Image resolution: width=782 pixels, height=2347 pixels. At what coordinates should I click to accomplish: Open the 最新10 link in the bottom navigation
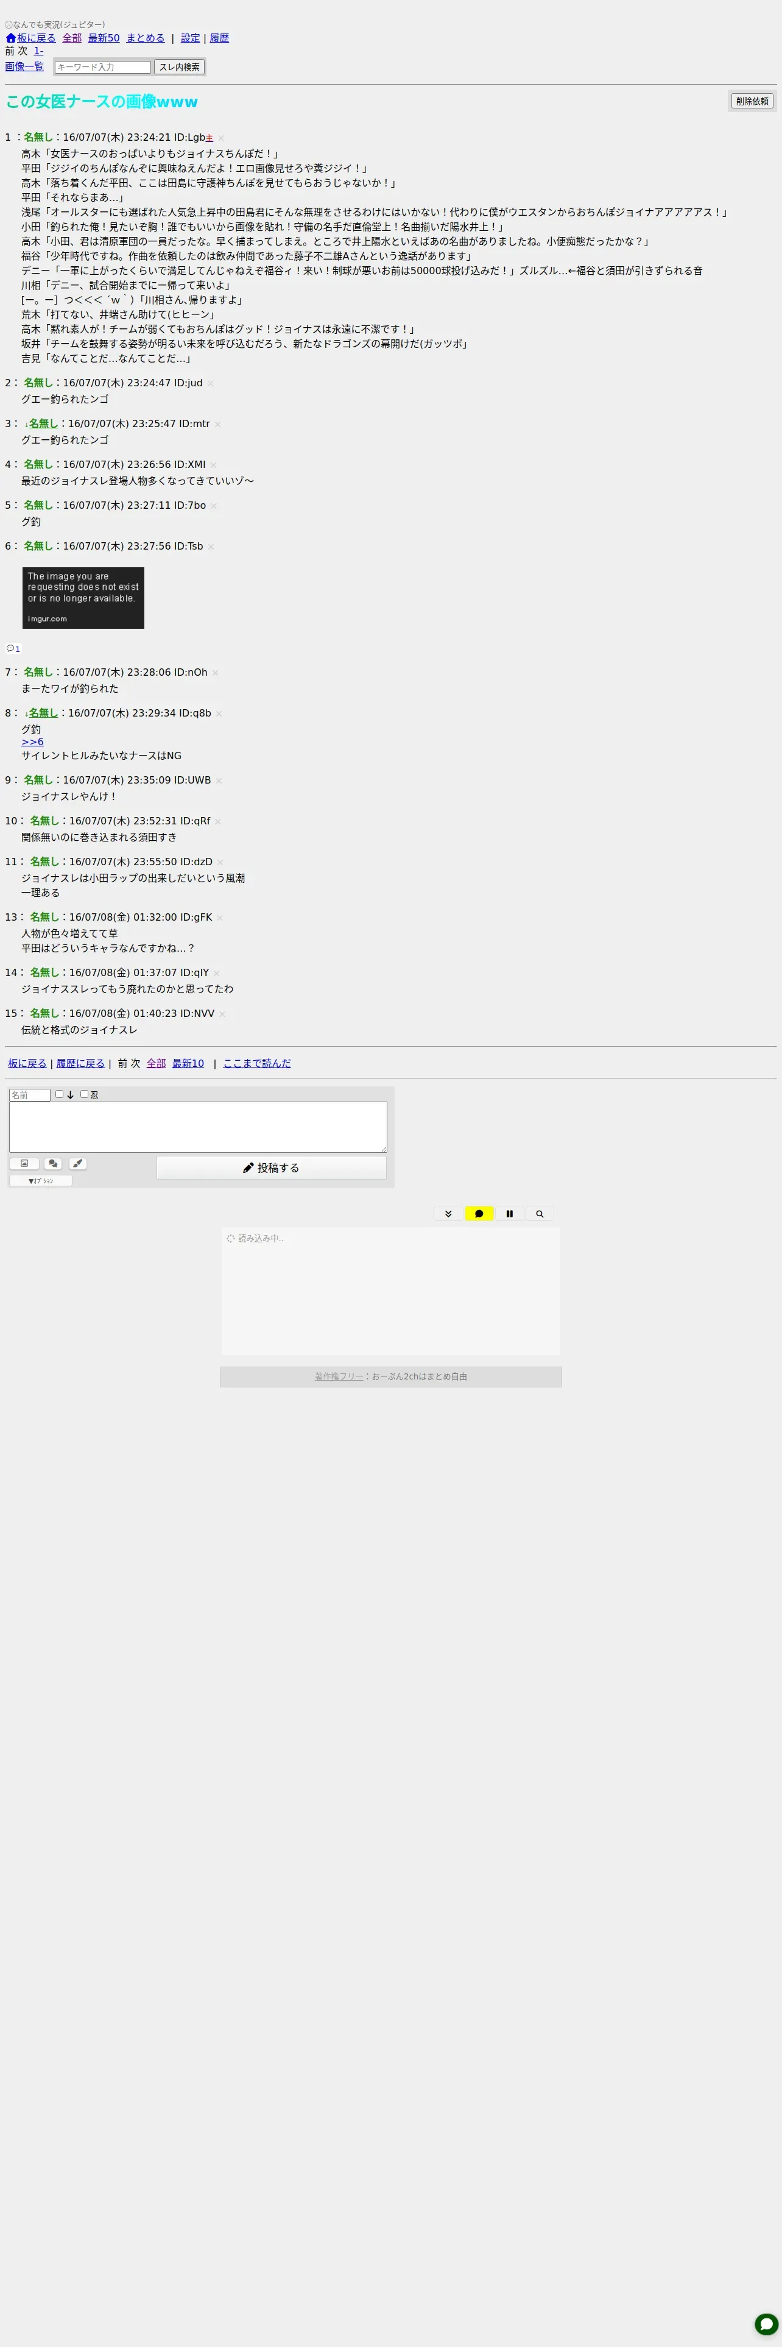coord(188,1063)
